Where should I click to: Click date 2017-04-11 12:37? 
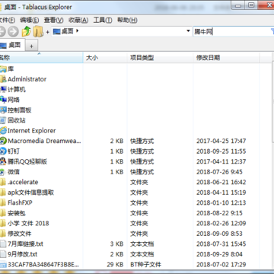point(221,161)
